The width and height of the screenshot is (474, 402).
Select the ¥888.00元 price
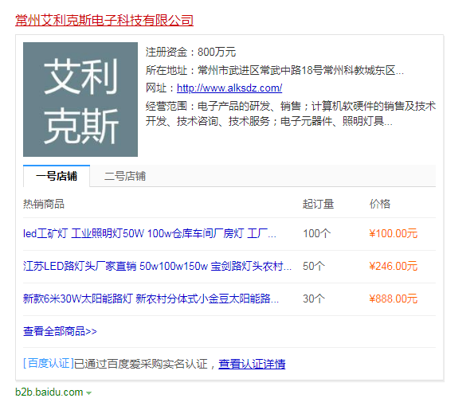tap(393, 299)
